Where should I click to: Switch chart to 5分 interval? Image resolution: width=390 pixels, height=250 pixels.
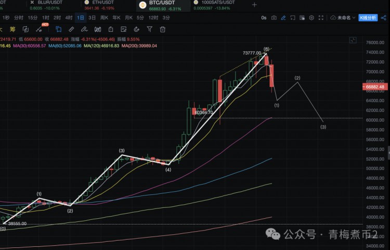point(140,18)
